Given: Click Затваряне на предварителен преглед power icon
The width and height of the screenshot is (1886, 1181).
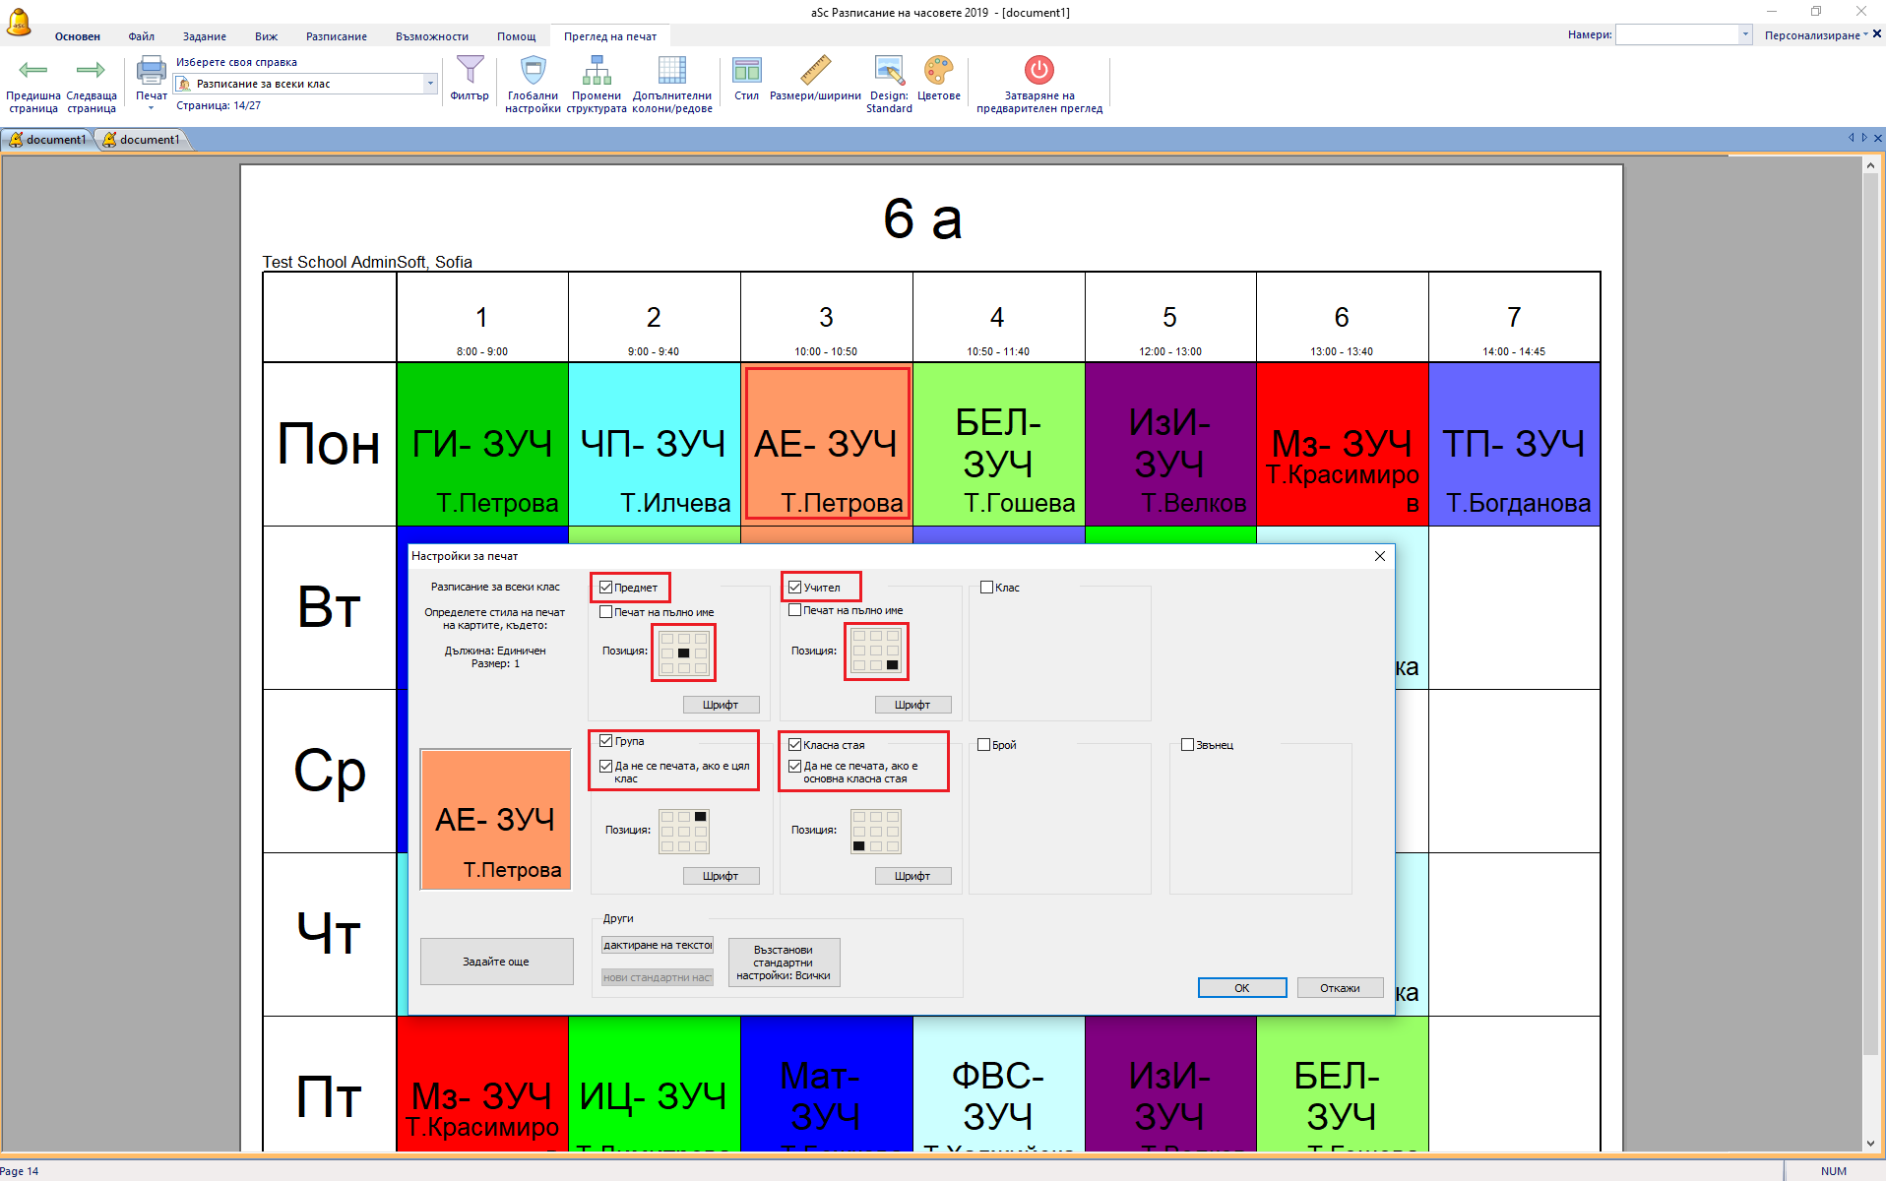Looking at the screenshot, I should pos(1038,70).
